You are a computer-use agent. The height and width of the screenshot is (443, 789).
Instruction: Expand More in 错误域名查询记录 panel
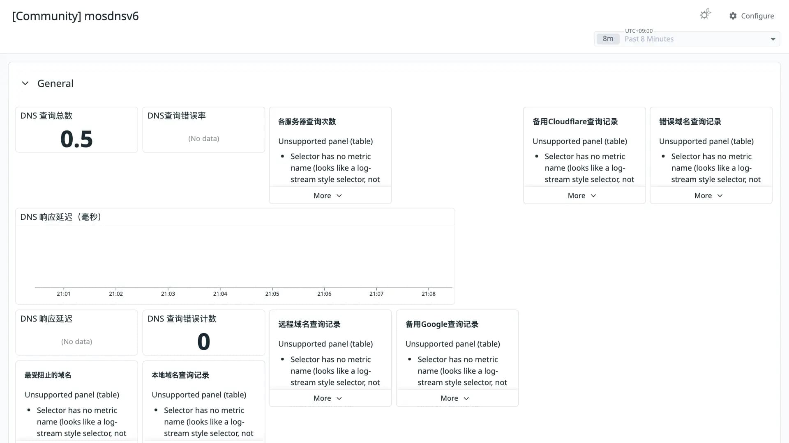coord(708,196)
